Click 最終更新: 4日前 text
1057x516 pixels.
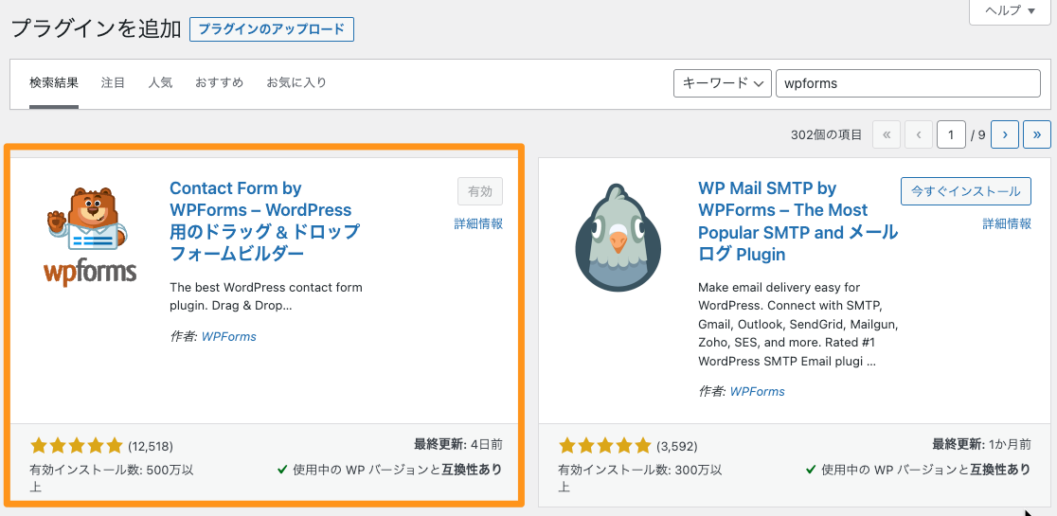(458, 445)
